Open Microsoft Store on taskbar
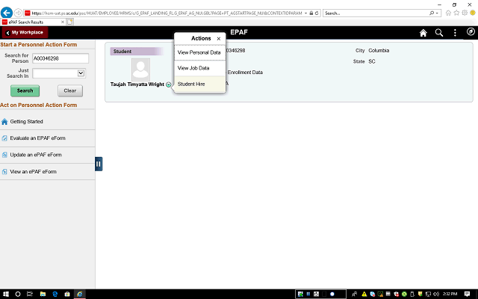Viewport: 478px width, 299px height. coord(67,294)
